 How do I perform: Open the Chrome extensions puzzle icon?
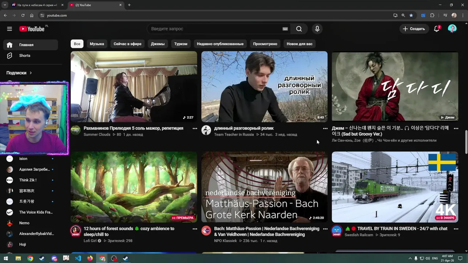[x=432, y=15]
